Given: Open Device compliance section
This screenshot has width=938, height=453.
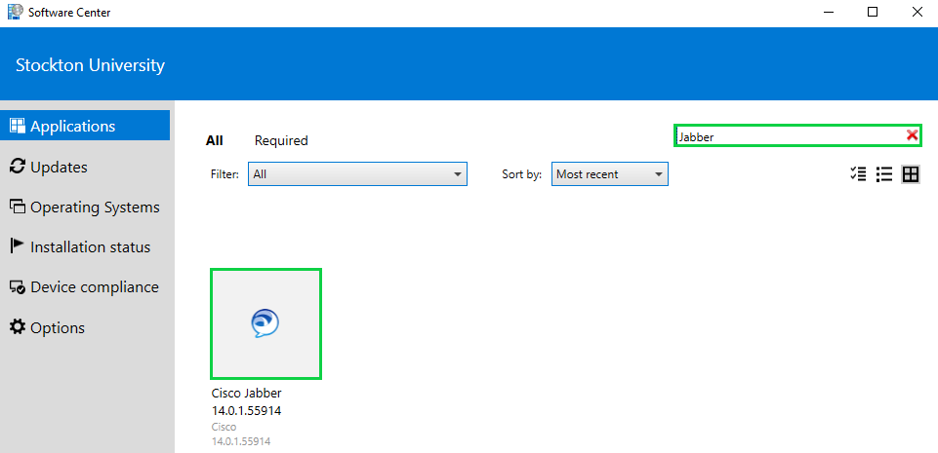Looking at the screenshot, I should (x=85, y=287).
